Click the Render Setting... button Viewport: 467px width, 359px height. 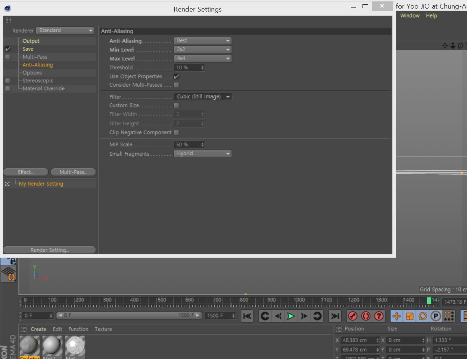tap(50, 250)
